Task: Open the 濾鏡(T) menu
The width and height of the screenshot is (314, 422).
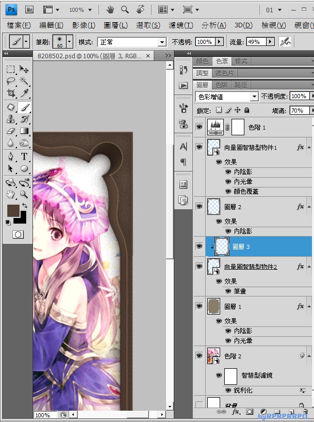Action: pyautogui.click(x=181, y=25)
